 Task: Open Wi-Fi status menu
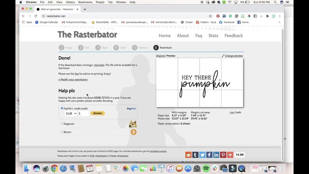pyautogui.click(x=230, y=2)
